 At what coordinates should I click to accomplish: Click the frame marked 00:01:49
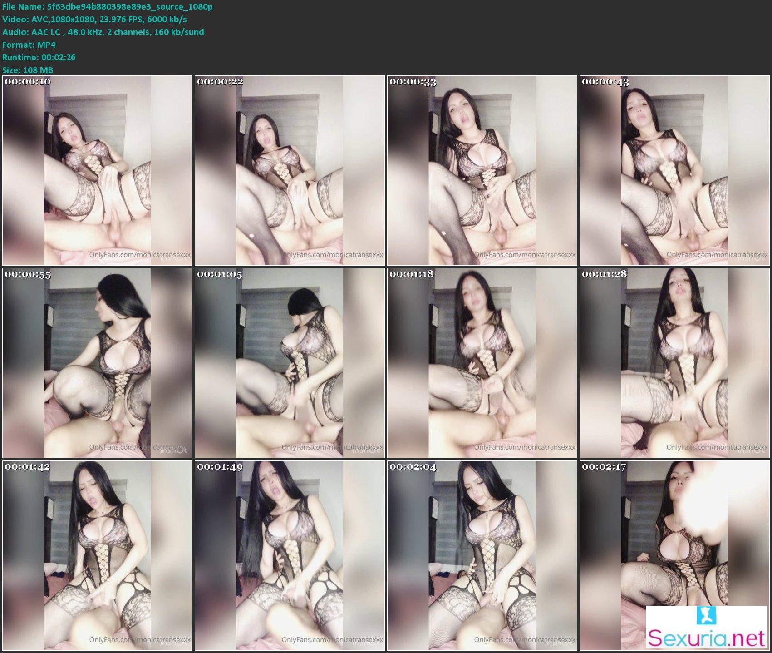[290, 555]
